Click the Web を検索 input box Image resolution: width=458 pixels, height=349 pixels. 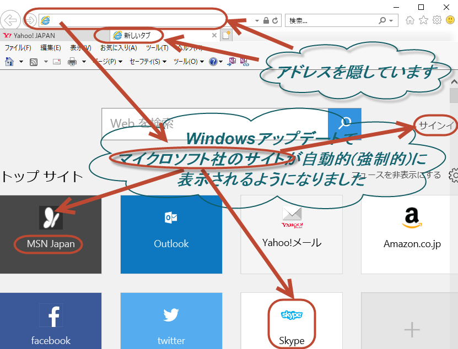(x=215, y=124)
